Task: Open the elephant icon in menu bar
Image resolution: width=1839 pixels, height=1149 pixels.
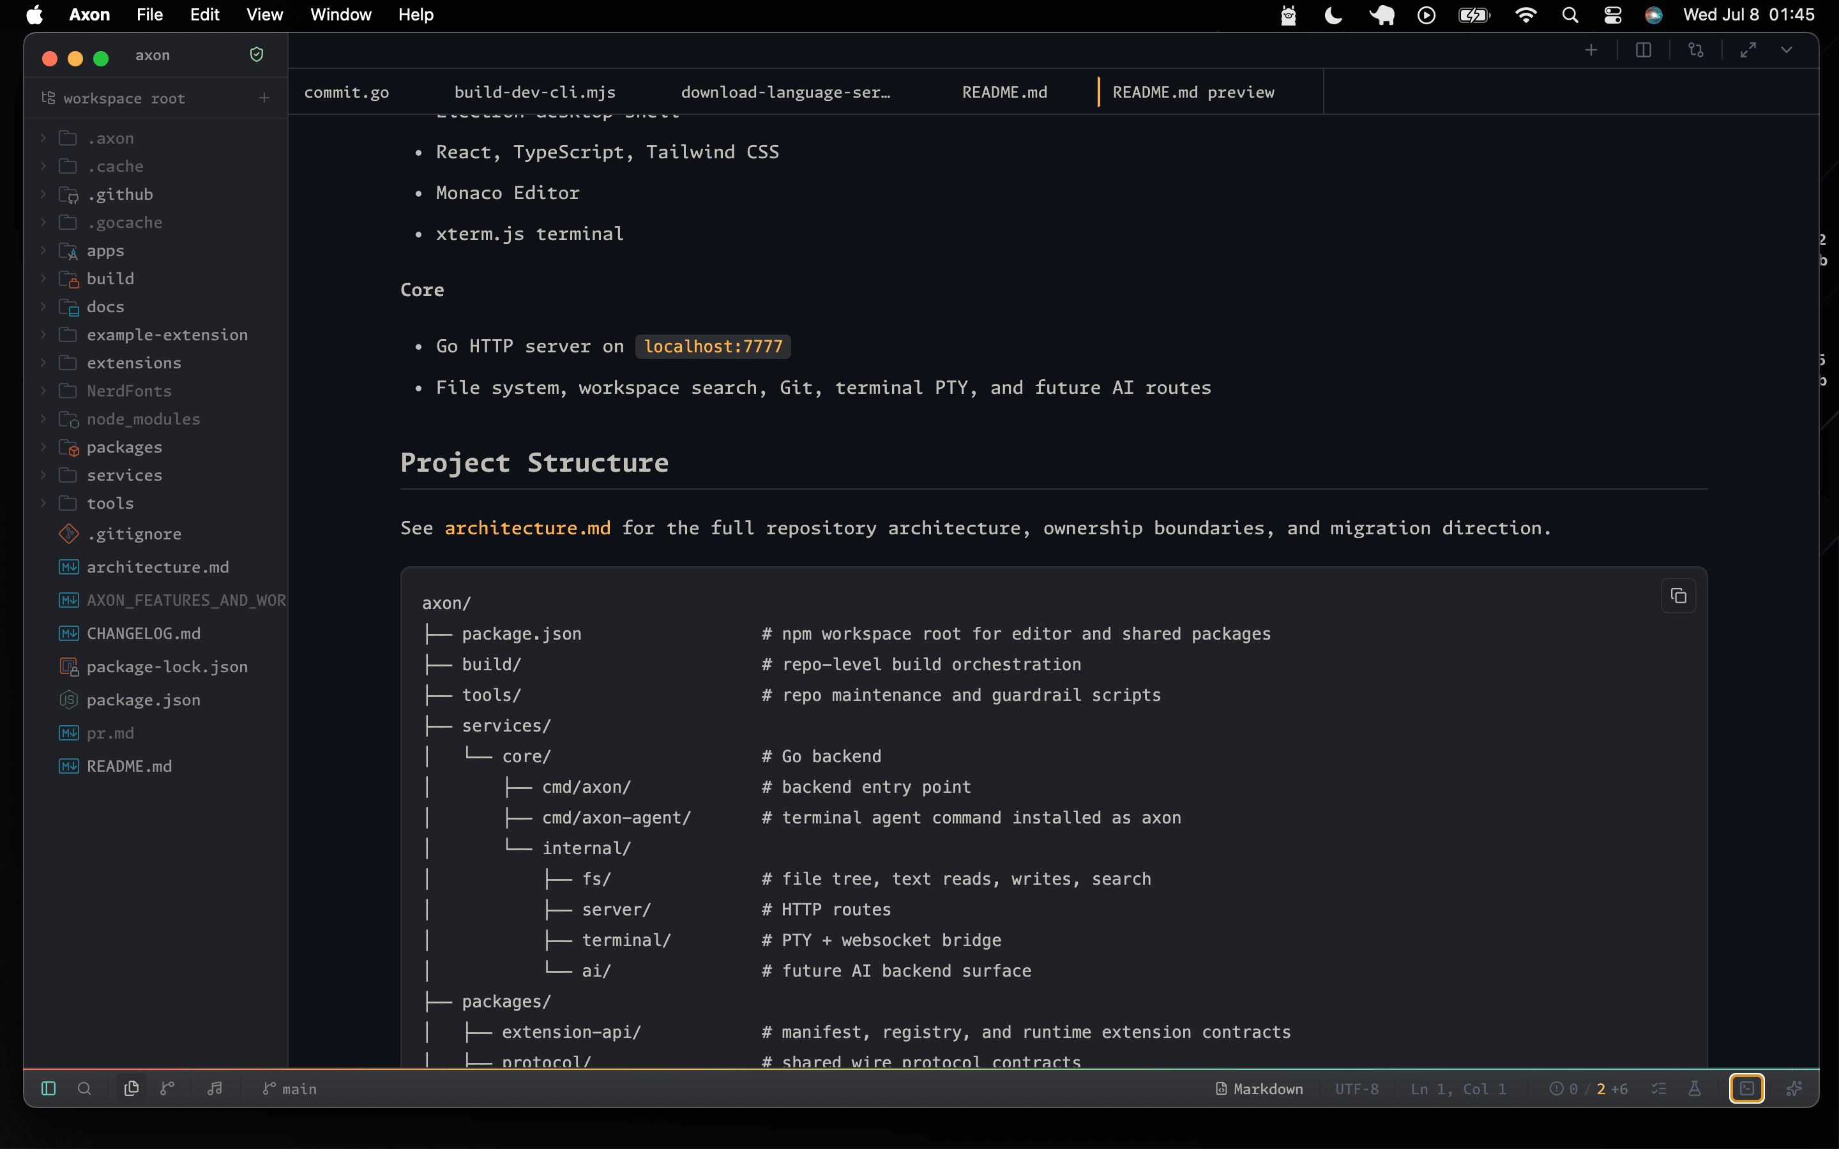Action: pyautogui.click(x=1382, y=15)
